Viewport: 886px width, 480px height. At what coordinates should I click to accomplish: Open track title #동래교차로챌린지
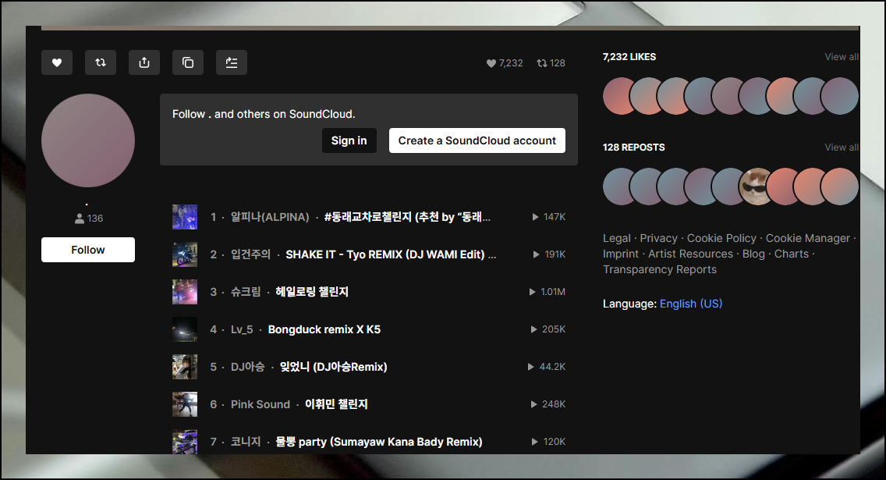[407, 217]
